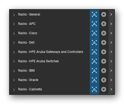Open right-side arrow for Racks - Dell
Image resolution: width=124 pixels, height=104 pixels.
pos(111,43)
